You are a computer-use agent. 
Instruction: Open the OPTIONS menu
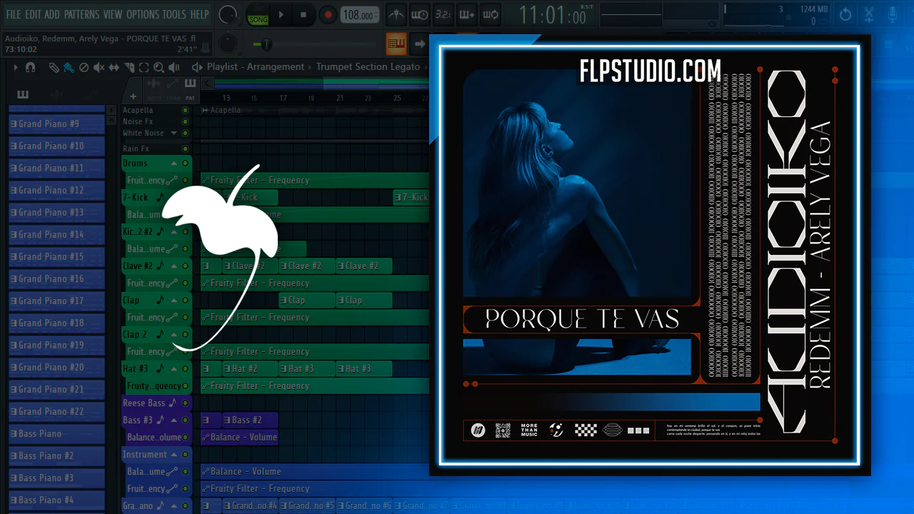tap(143, 14)
